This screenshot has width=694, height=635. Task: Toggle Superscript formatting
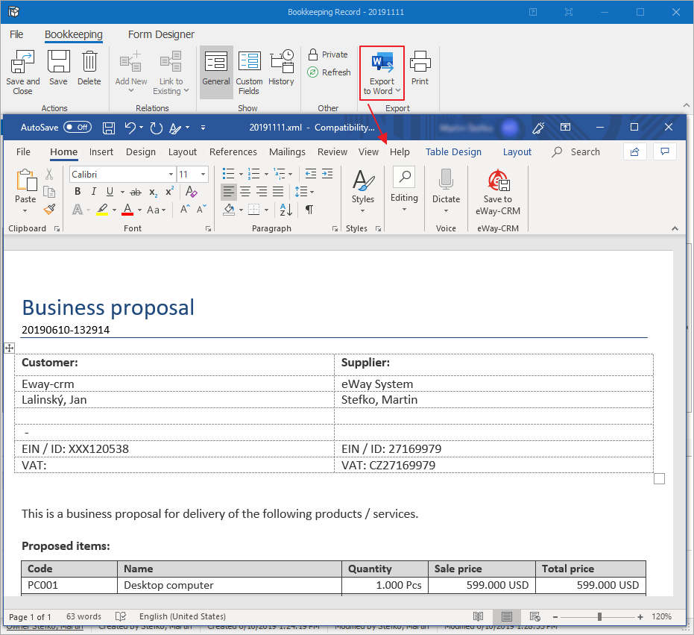pyautogui.click(x=169, y=192)
